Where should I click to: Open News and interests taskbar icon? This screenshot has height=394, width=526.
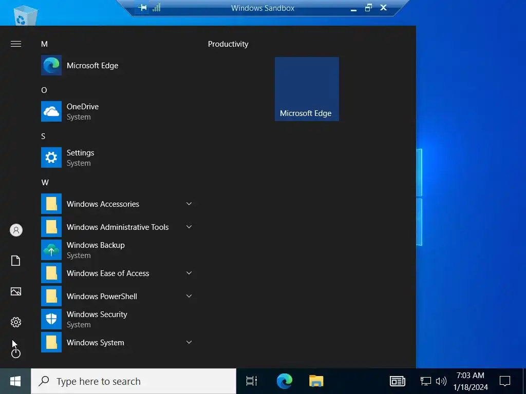[398, 381]
